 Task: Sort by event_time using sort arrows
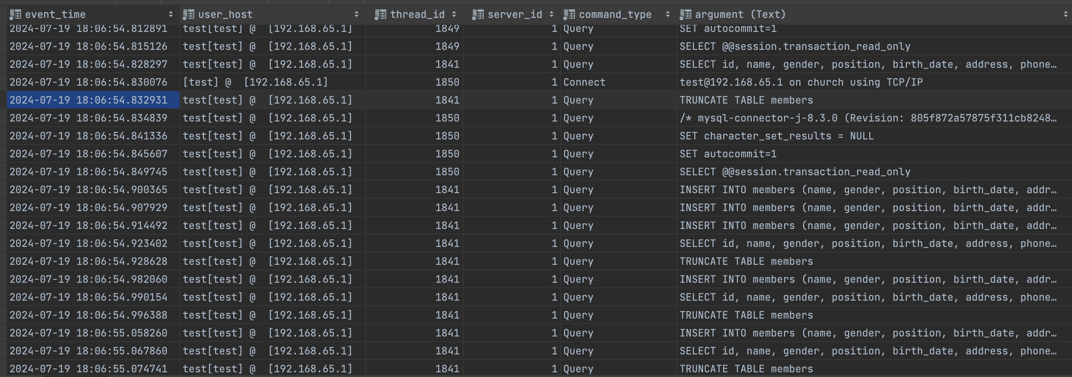pyautogui.click(x=170, y=14)
